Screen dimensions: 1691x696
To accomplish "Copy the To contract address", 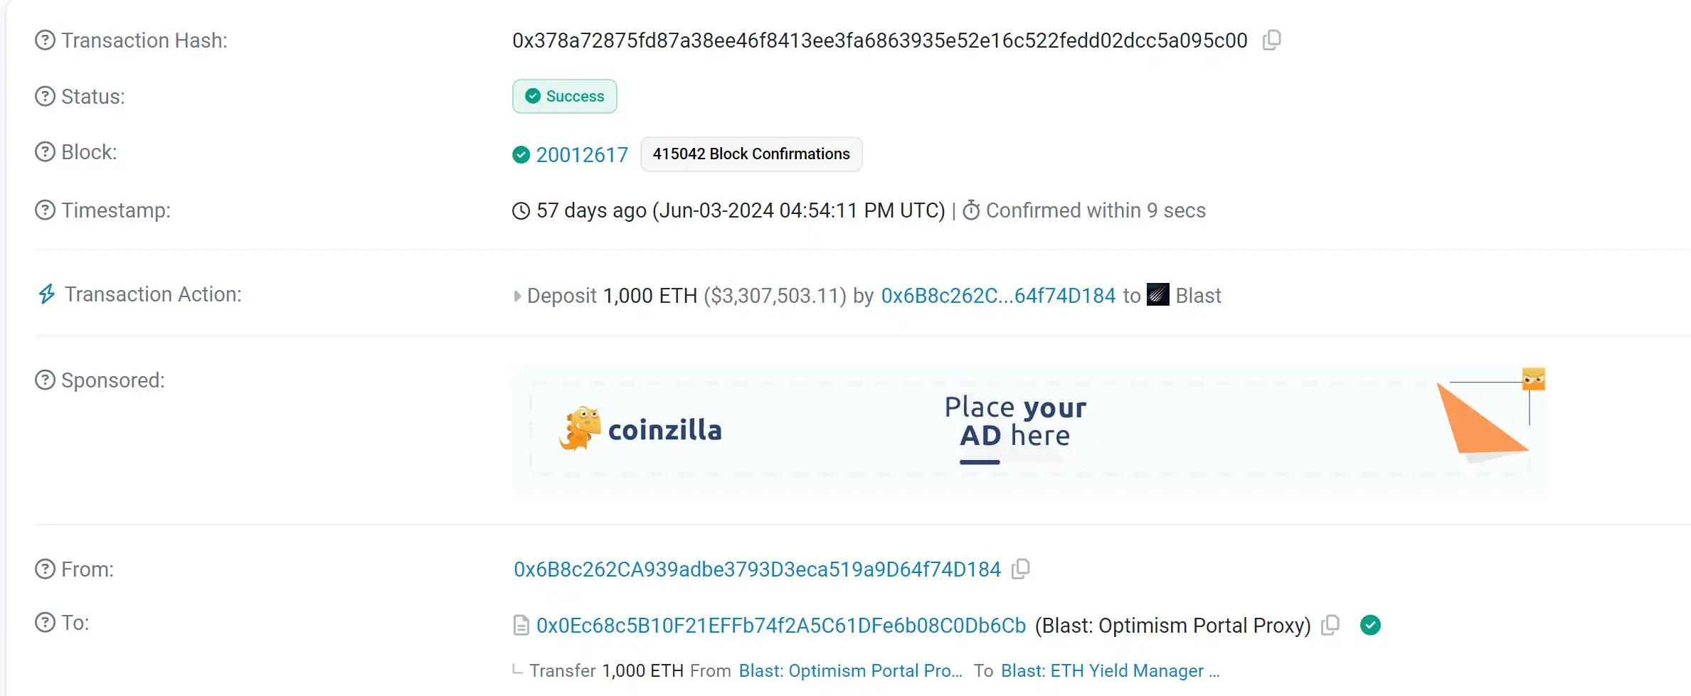I will pyautogui.click(x=1330, y=625).
